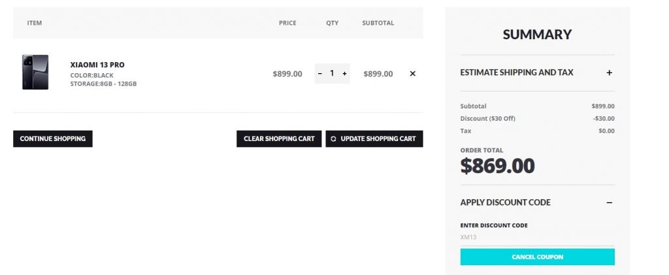
Task: Open the Xiaomi 13 Pro product thumbnail
Action: tap(35, 72)
